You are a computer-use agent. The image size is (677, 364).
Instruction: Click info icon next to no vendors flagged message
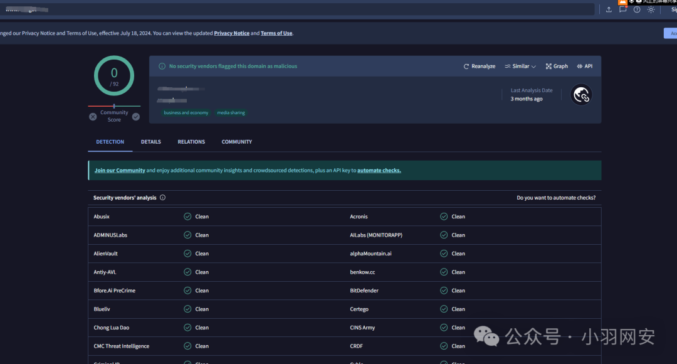pos(162,66)
